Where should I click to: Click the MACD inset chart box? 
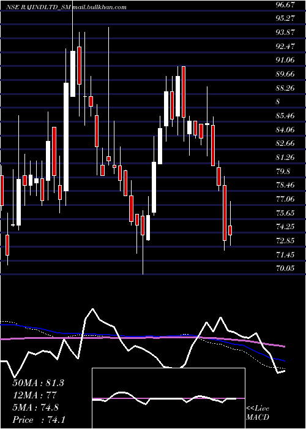tap(168, 398)
